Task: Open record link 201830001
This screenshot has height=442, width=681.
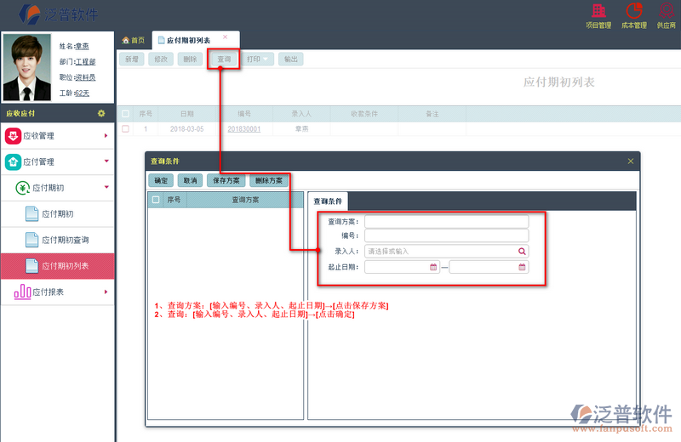Action: click(244, 129)
